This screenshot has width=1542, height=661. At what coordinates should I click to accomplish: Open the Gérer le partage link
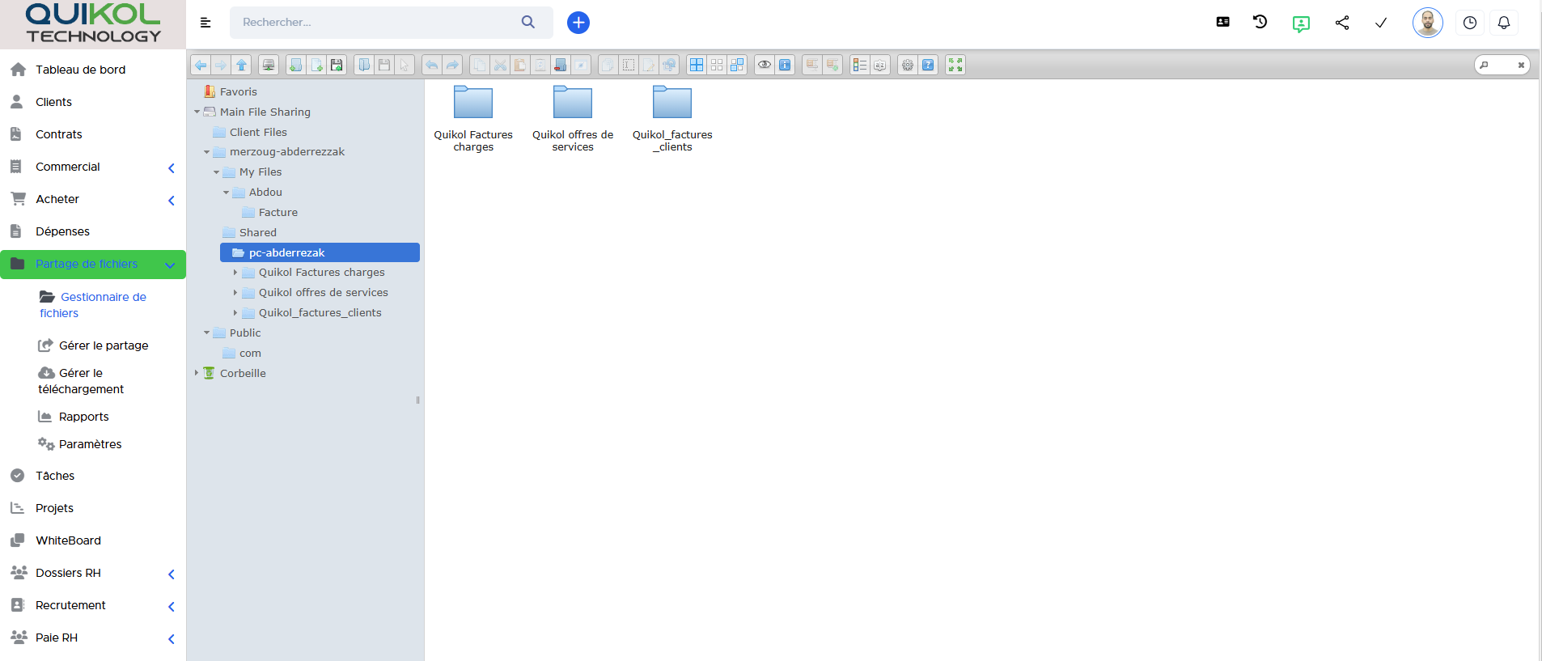pos(103,345)
